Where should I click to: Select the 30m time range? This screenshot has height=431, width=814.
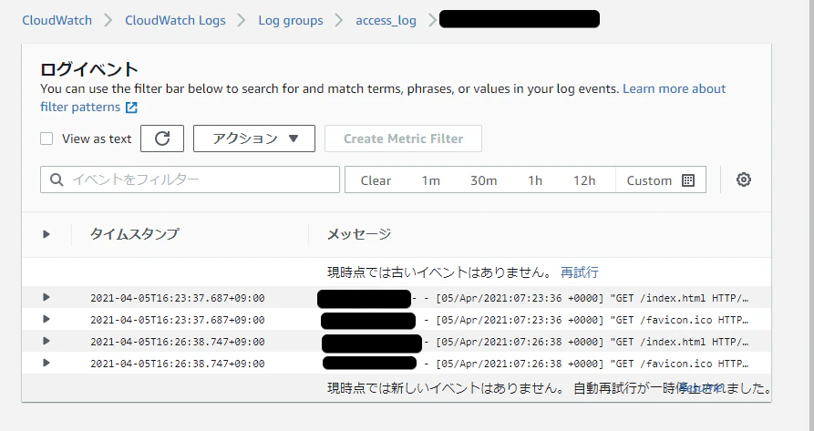pos(483,180)
